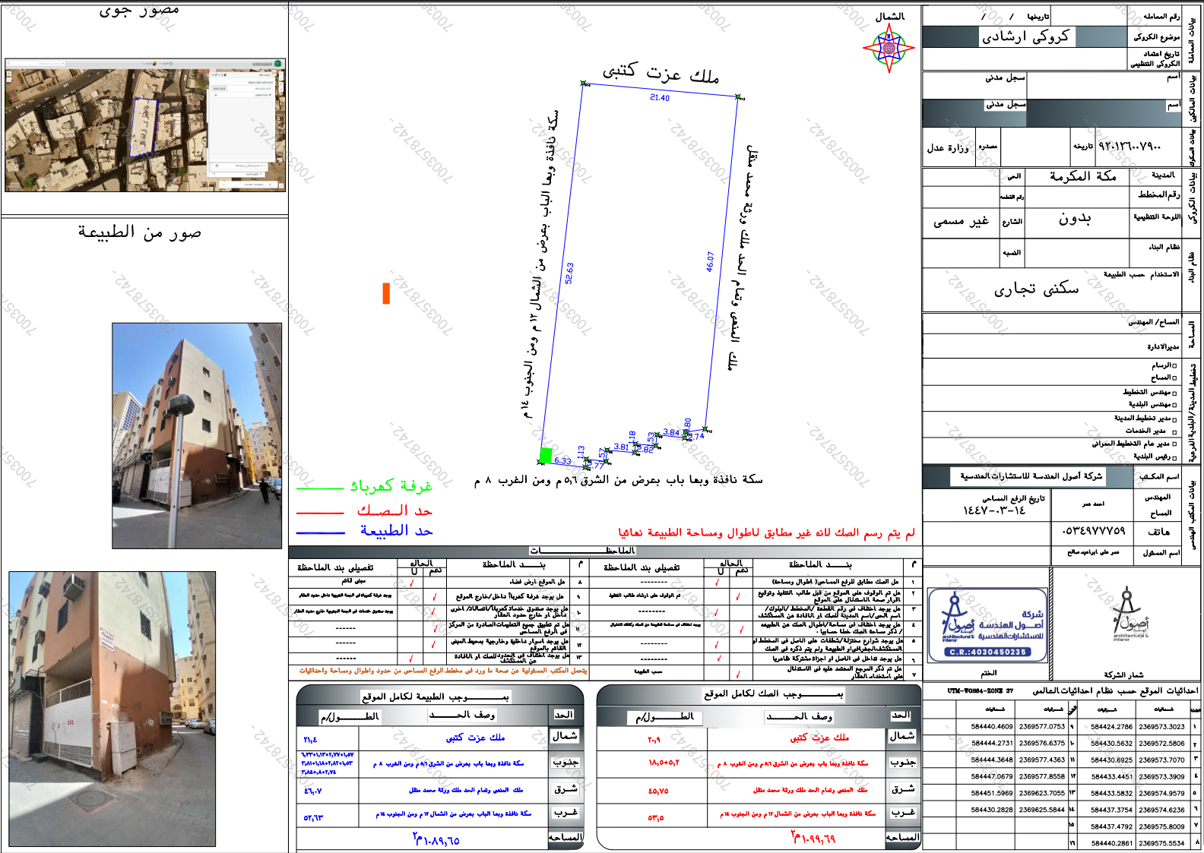Click the red legend line for حد الصك
Image resolution: width=1204 pixels, height=853 pixels.
pyautogui.click(x=320, y=513)
